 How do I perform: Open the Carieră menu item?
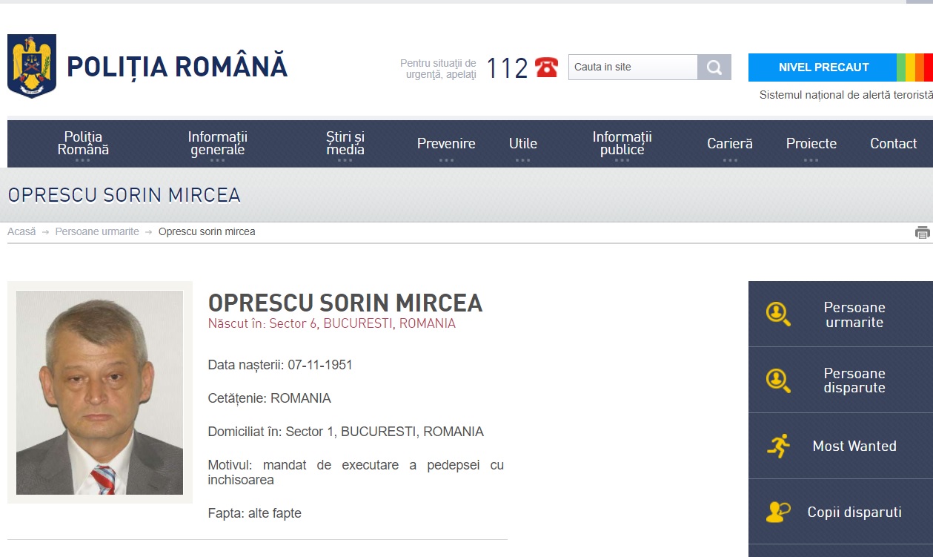click(729, 143)
